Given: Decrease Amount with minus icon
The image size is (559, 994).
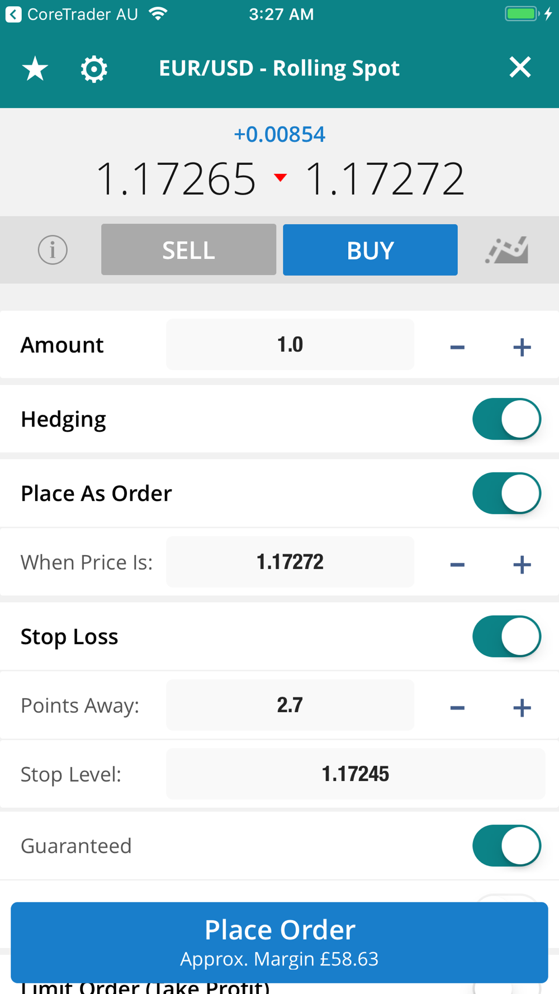Looking at the screenshot, I should coord(457,347).
